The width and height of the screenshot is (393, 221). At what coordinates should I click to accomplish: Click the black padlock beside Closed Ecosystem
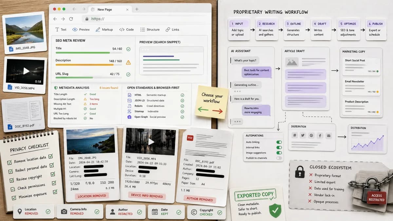(300, 172)
